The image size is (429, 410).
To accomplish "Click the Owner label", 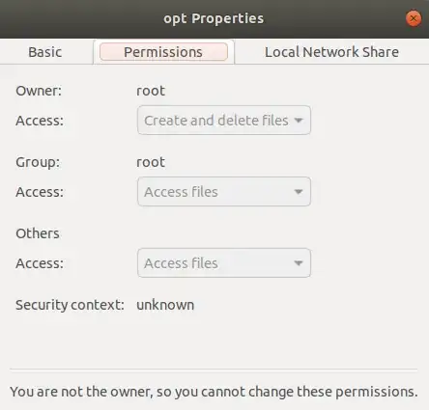I will click(39, 91).
